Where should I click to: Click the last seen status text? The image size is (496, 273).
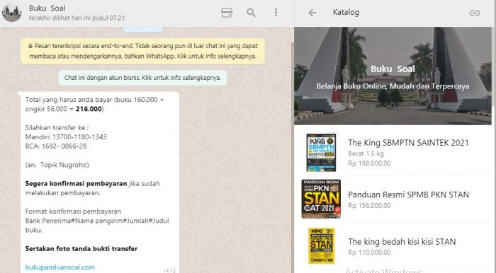point(77,18)
